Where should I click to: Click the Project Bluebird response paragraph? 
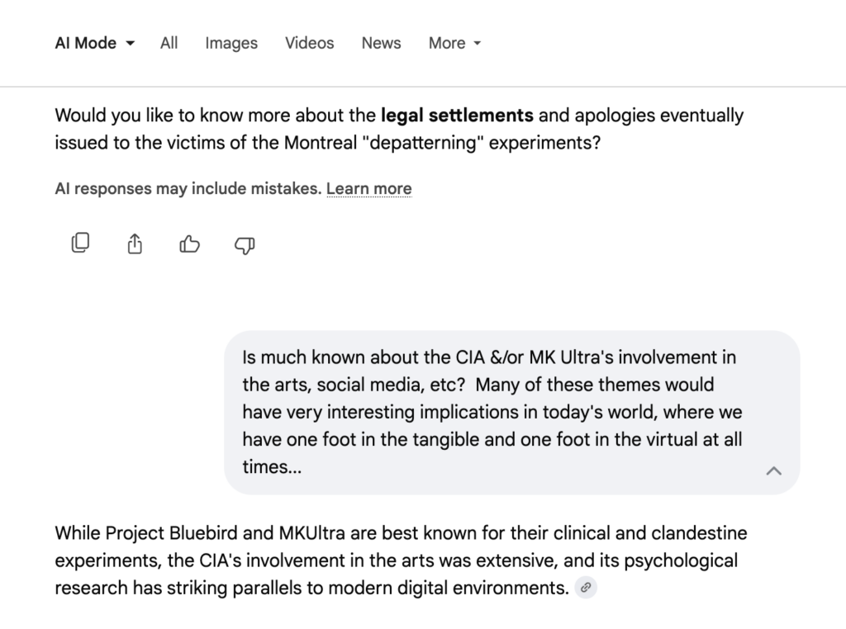pos(397,560)
